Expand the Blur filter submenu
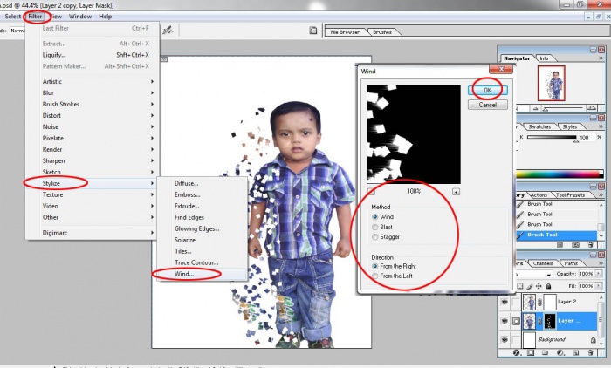Viewport: 611px width, 368px height. click(93, 92)
